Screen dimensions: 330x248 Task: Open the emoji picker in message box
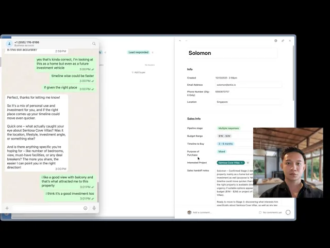pos(85,208)
